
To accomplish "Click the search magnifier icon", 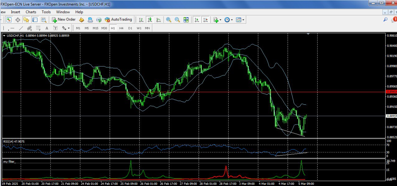I will click(x=386, y=19).
